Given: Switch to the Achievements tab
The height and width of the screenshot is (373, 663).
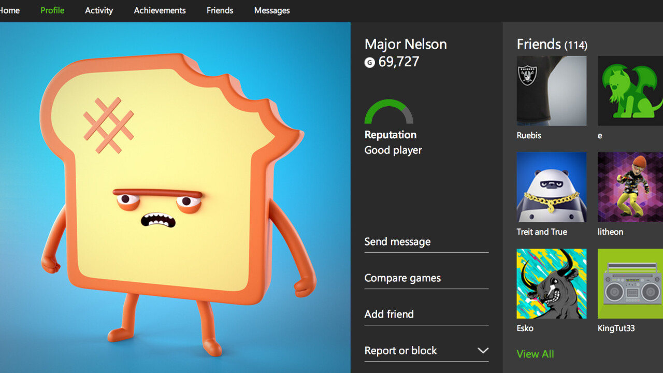Looking at the screenshot, I should tap(160, 10).
